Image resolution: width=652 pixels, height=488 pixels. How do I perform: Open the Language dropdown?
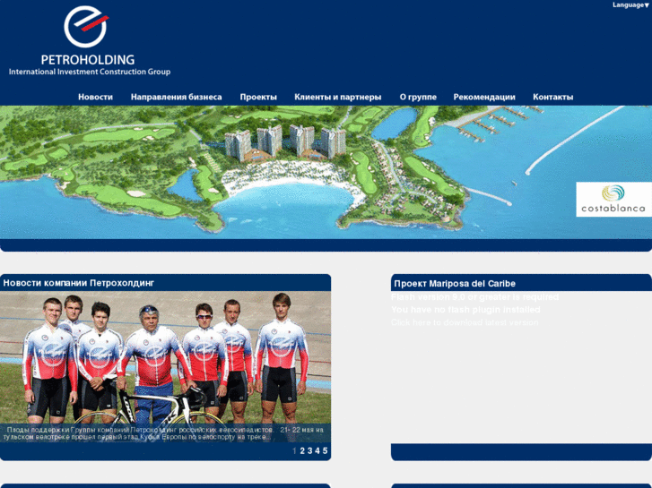(630, 5)
